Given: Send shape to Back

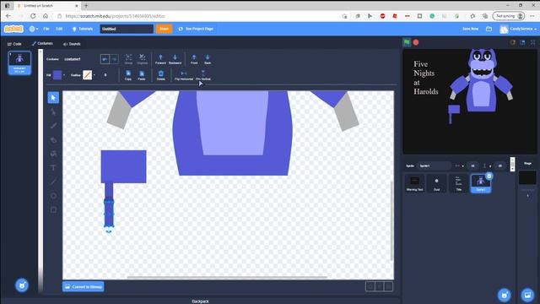Looking at the screenshot, I should pos(208,59).
